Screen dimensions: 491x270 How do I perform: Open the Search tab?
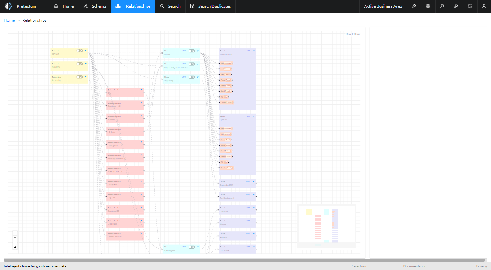click(170, 6)
